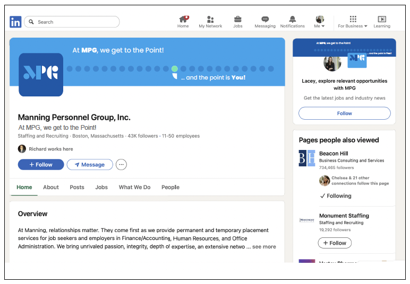Switch to the People tab

[170, 187]
